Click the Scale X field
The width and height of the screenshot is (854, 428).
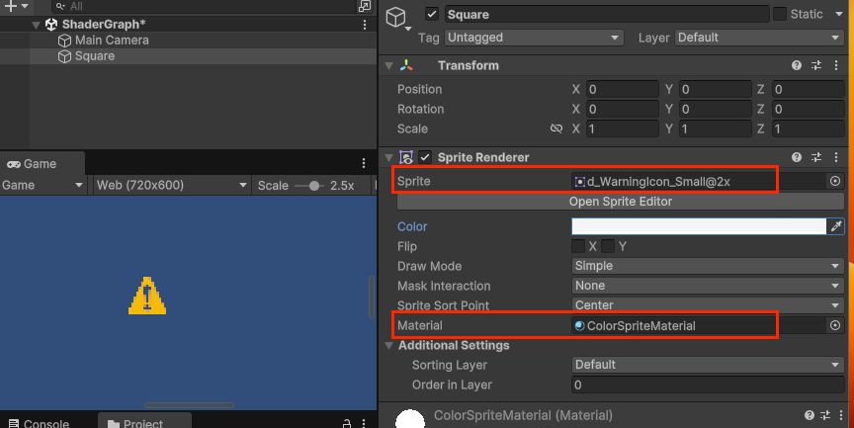click(622, 129)
